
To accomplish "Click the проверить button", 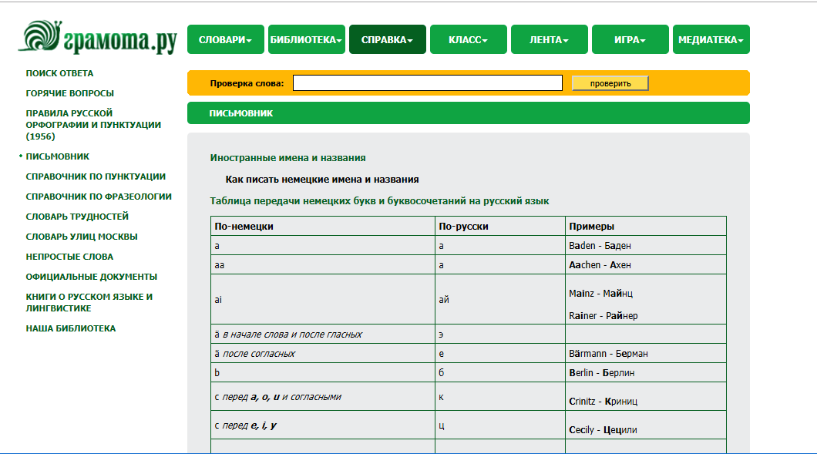I will coord(610,83).
